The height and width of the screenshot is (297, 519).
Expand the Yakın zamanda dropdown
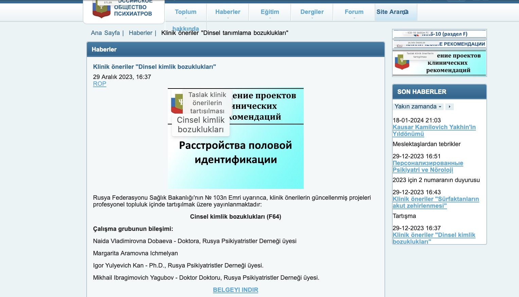[x=418, y=107]
